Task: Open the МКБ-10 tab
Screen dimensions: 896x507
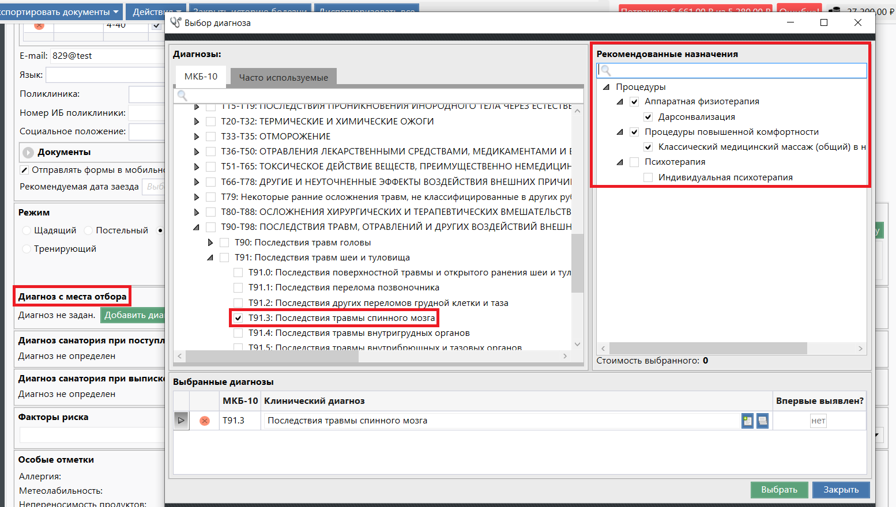Action: pos(201,77)
